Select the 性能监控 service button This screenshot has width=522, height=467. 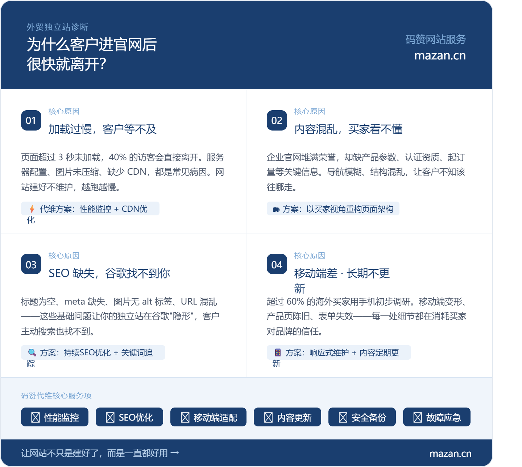point(55,417)
